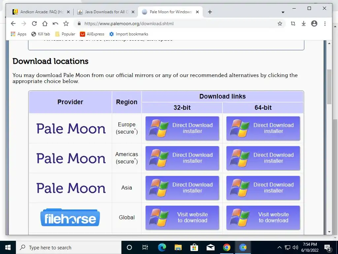
Task: Close the Andkon Arcade tab
Action: click(68, 12)
